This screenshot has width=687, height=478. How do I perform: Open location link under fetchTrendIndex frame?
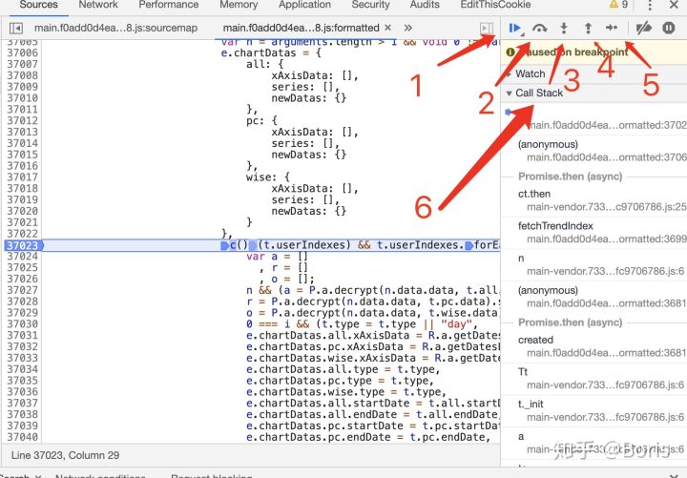(x=607, y=239)
